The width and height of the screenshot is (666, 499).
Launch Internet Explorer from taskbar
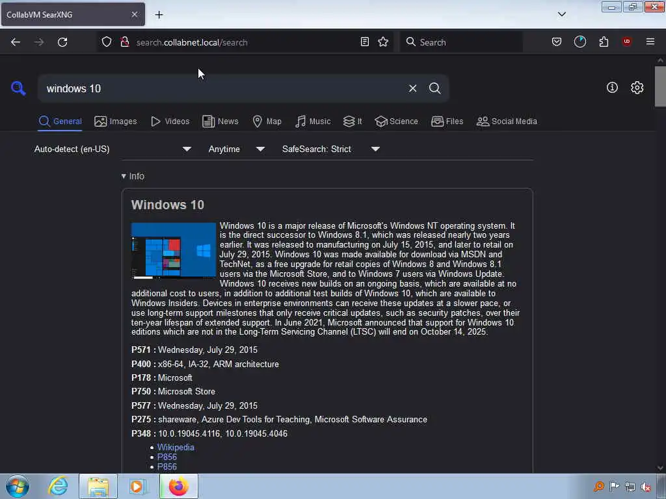click(x=58, y=486)
